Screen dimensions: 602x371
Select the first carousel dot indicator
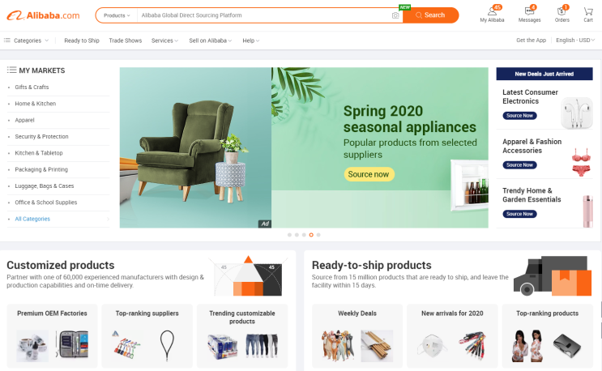(x=289, y=235)
